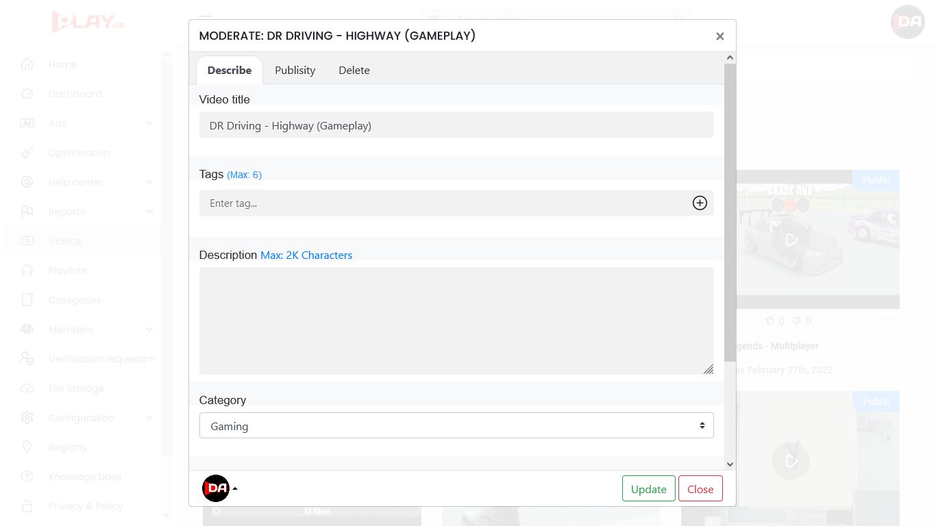936x526 pixels.
Task: Click the dialog's vertical scrollbar thumb
Action: coord(730,212)
